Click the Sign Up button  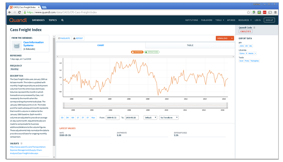point(269,20)
